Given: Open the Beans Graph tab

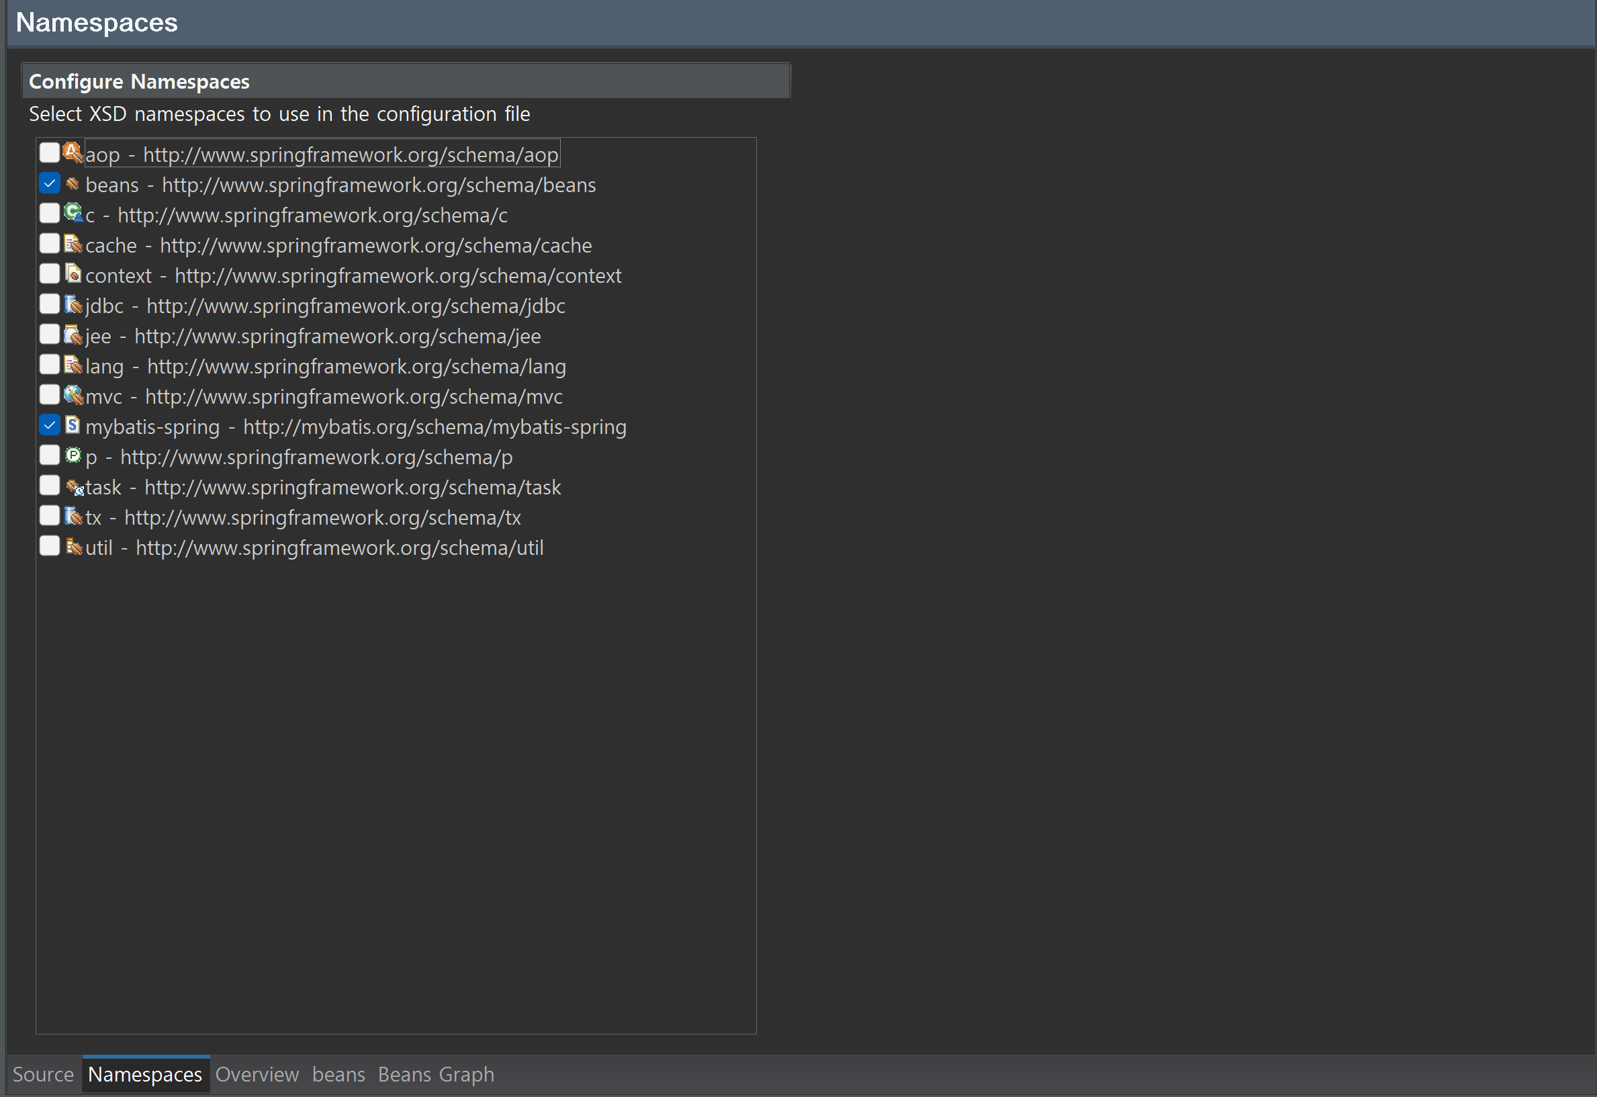Looking at the screenshot, I should pos(436,1074).
